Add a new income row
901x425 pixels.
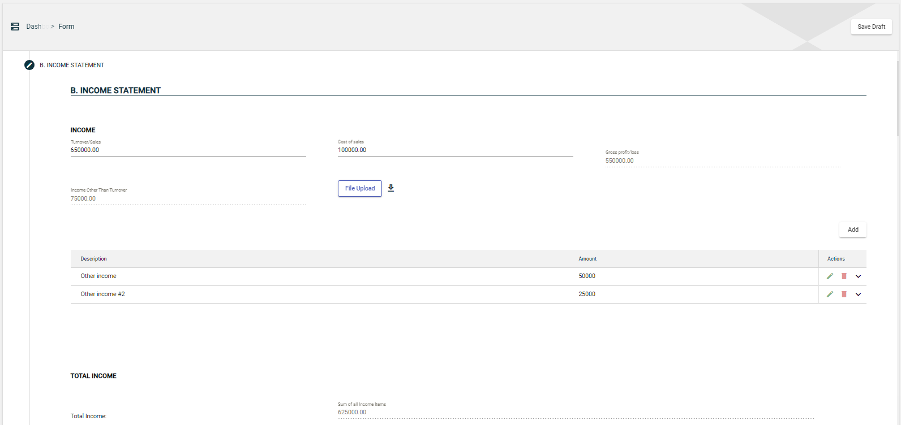(x=852, y=229)
